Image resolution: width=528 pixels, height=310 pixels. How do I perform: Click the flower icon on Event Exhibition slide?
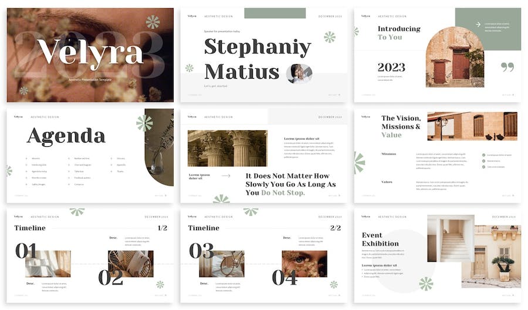click(426, 284)
